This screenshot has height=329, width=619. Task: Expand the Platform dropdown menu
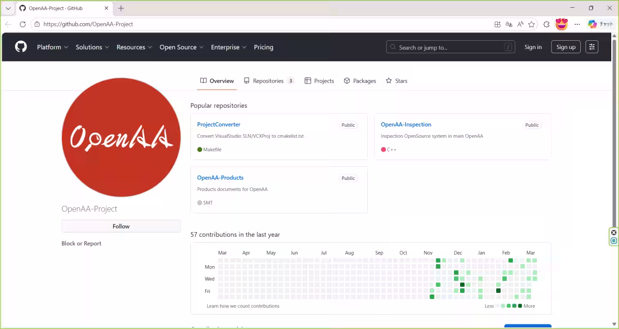click(52, 47)
